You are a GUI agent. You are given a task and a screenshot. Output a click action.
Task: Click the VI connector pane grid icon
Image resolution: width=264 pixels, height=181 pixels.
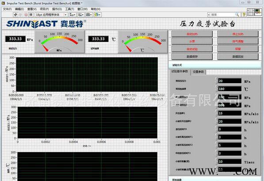(x=251, y=12)
